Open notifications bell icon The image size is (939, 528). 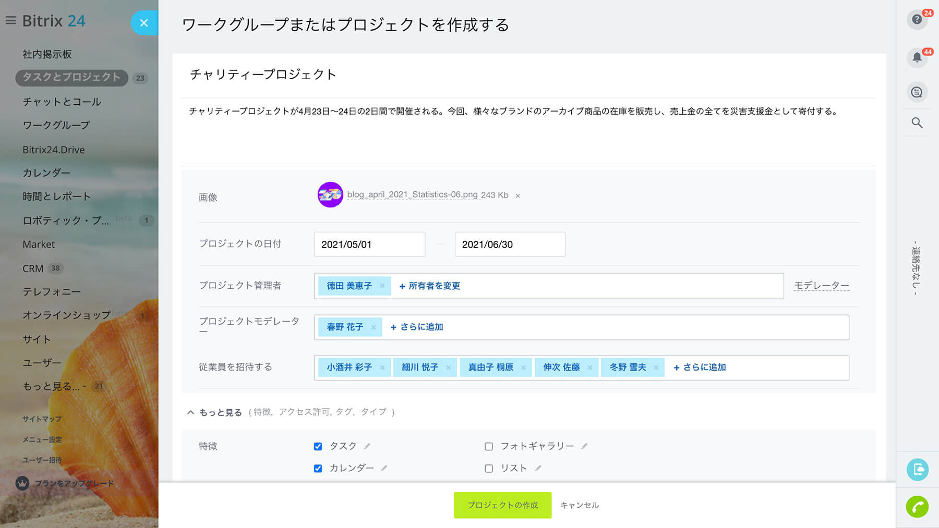(917, 57)
